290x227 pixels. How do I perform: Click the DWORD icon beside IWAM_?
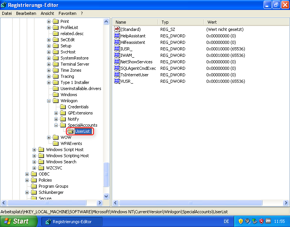(x=117, y=55)
